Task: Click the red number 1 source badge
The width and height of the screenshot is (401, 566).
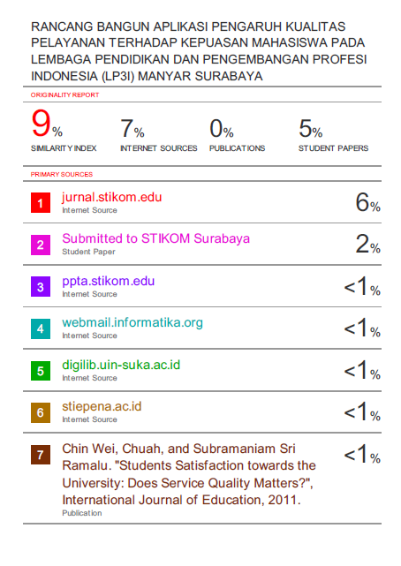Action: 41,203
